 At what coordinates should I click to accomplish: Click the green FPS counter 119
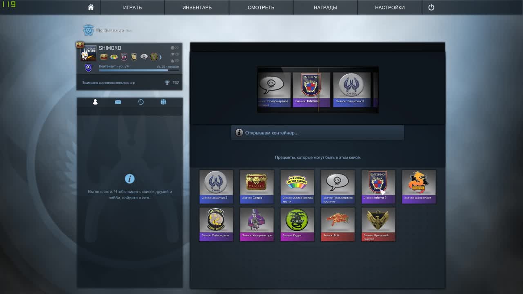[x=8, y=4]
